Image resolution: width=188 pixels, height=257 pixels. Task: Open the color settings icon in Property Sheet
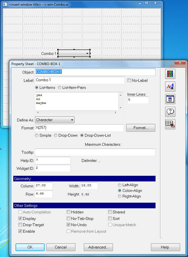point(170,74)
